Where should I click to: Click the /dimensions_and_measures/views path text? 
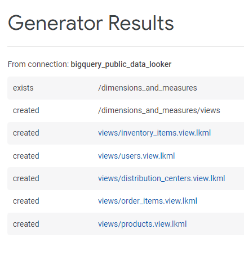click(159, 110)
